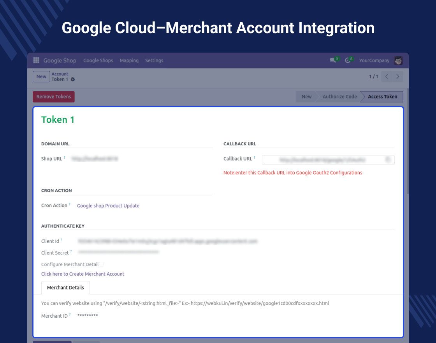Screen dimensions: 436x343
Task: Switch to the Merchant Details tab
Action: coord(65,288)
